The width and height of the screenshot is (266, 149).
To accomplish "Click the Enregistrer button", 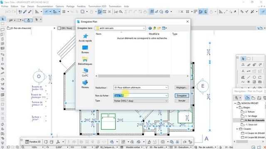I will [182, 96].
